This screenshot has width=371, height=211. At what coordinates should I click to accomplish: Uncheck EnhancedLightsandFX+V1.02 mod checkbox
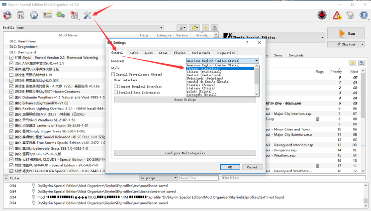coord(11,103)
